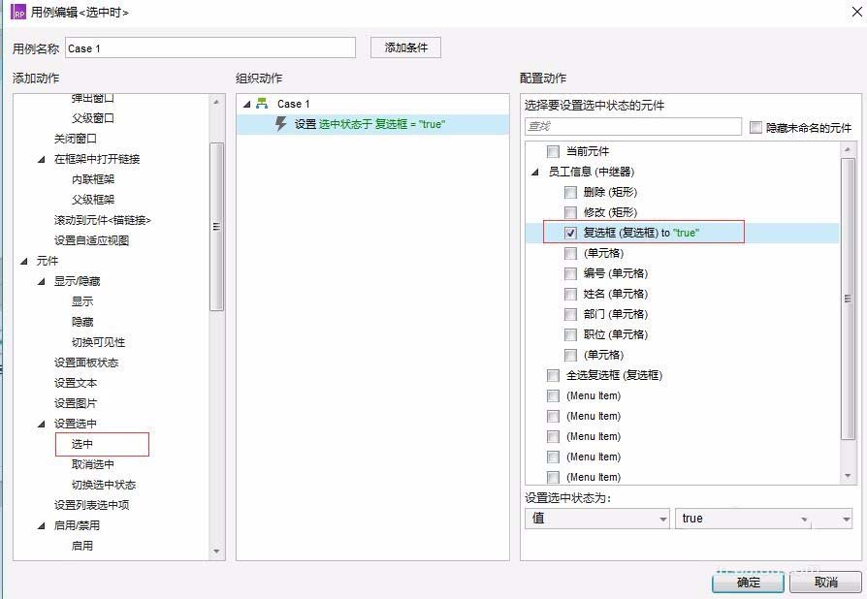Check the 修改 (矩形) checkbox
867x599 pixels.
[x=570, y=212]
